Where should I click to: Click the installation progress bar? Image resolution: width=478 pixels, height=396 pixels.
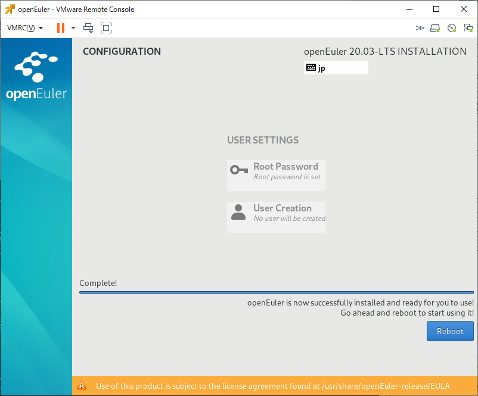(277, 292)
